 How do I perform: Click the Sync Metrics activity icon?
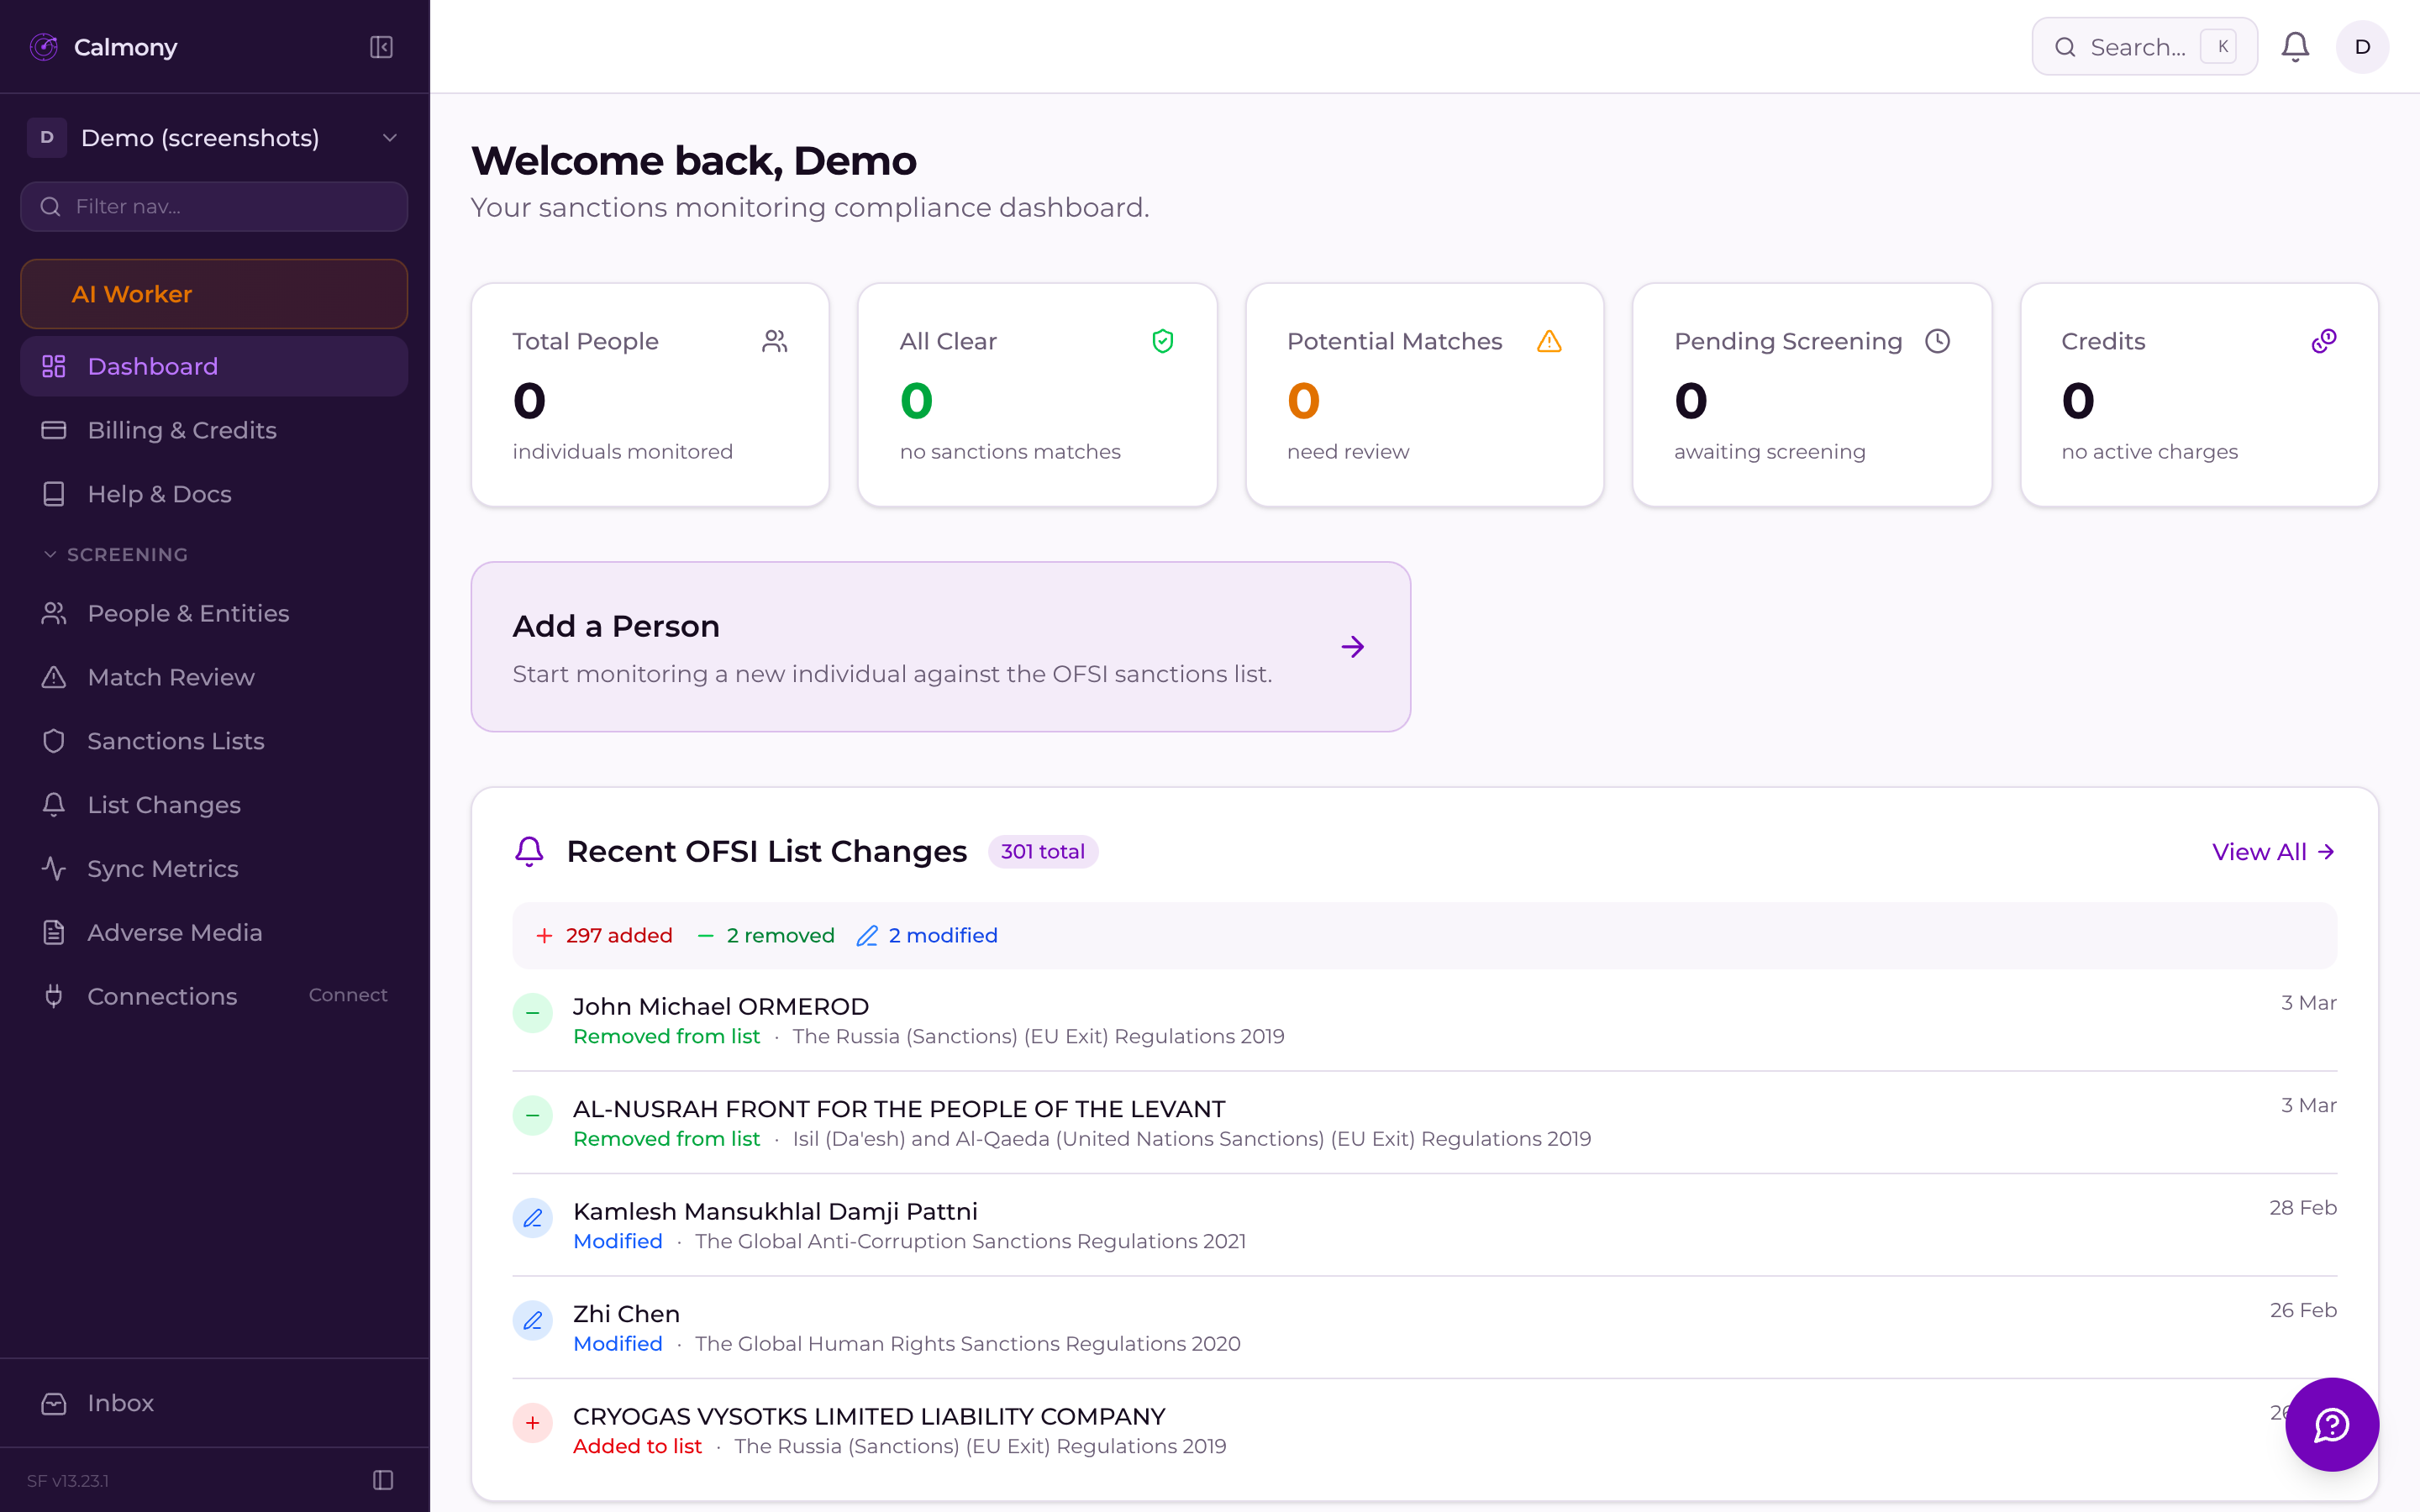click(x=54, y=869)
